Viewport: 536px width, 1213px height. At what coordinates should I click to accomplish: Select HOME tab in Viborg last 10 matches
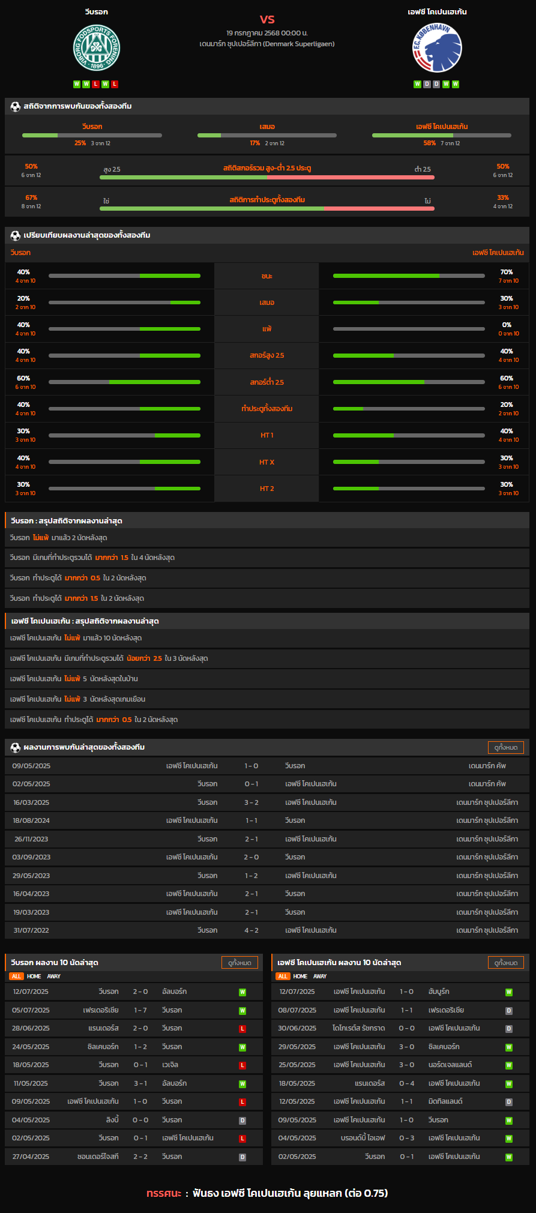pyautogui.click(x=34, y=977)
